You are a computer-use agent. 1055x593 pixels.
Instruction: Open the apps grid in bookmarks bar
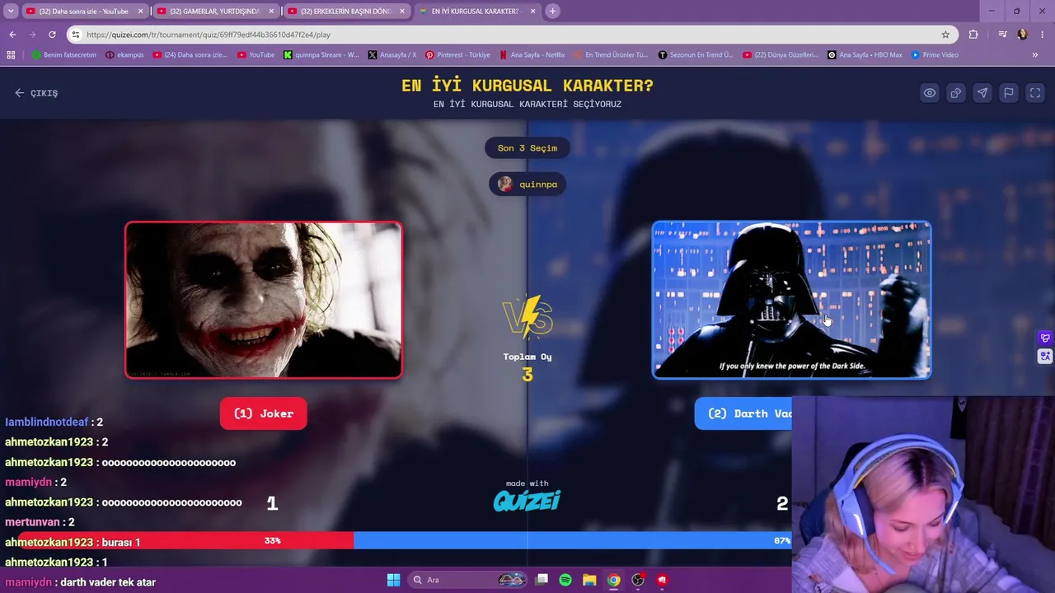click(x=11, y=55)
